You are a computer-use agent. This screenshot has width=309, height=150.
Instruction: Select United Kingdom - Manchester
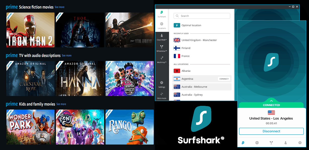[202, 40]
